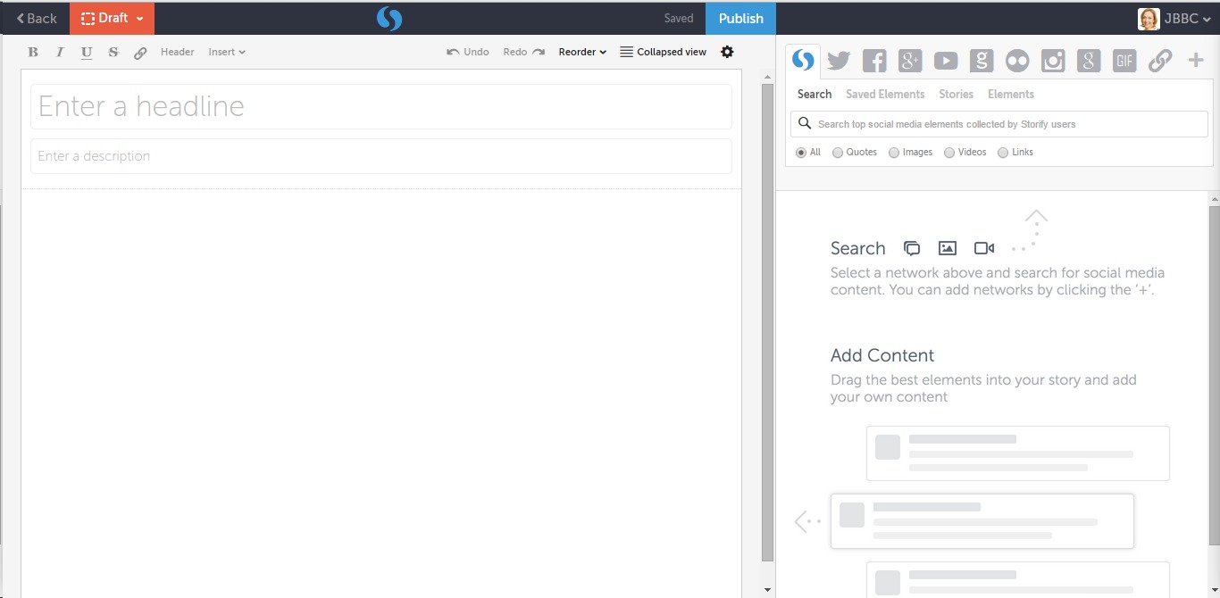Open the Insert dropdown menu
Viewport: 1220px width, 598px height.
227,52
